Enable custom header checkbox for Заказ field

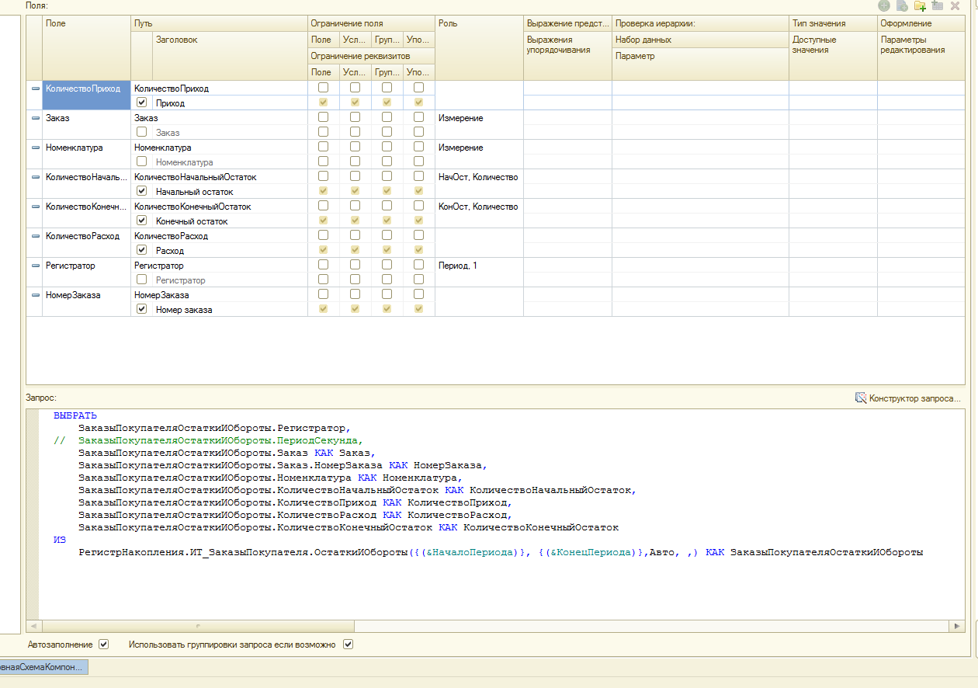(141, 132)
